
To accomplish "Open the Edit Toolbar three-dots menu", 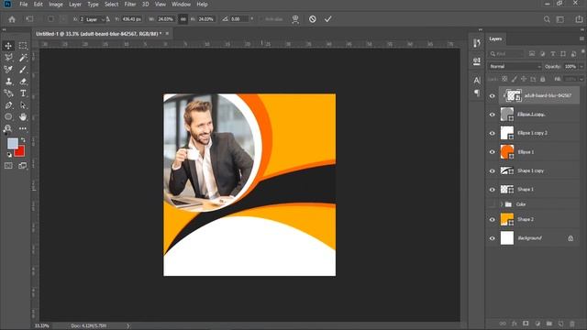I will (23, 128).
